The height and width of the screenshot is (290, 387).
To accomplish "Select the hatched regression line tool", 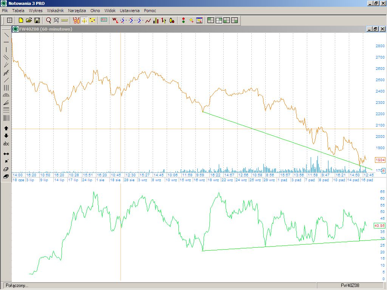I will click(x=6, y=72).
